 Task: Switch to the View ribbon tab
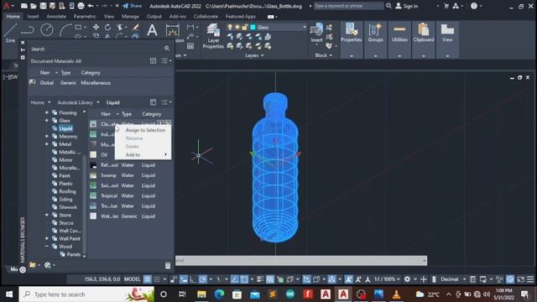point(108,17)
